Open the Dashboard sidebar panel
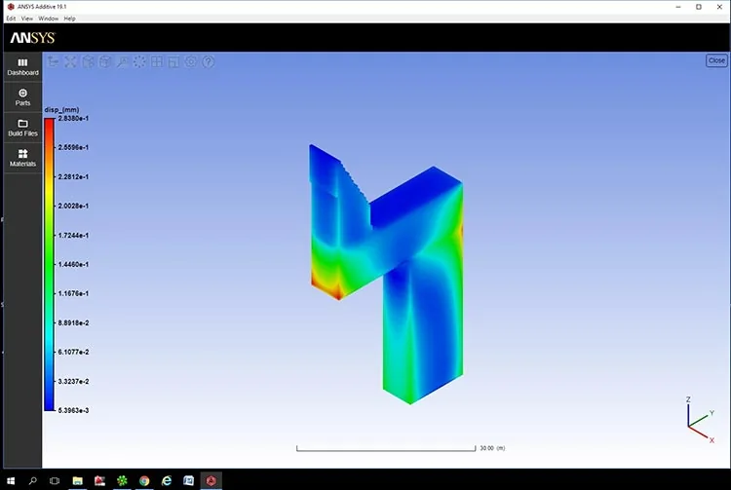The height and width of the screenshot is (490, 731). (x=22, y=67)
